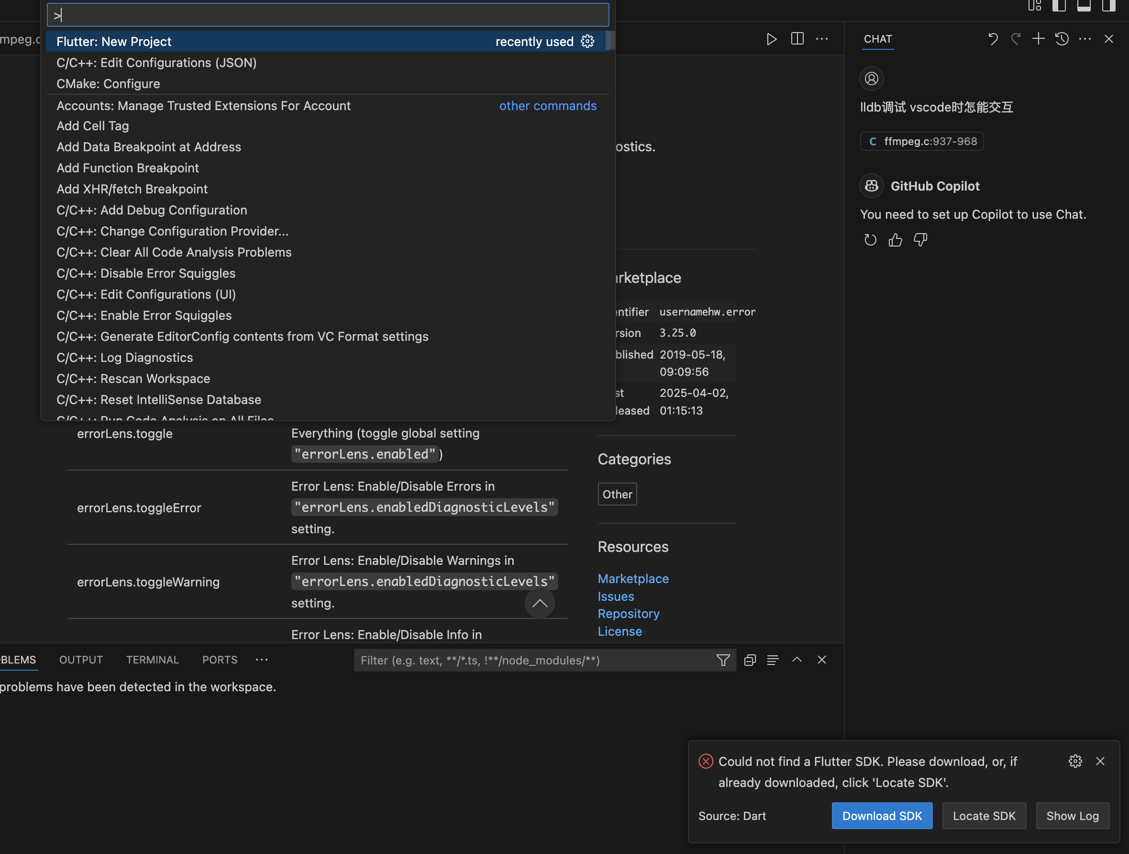Mark Copilot response as unhelpful
The height and width of the screenshot is (854, 1129).
920,239
